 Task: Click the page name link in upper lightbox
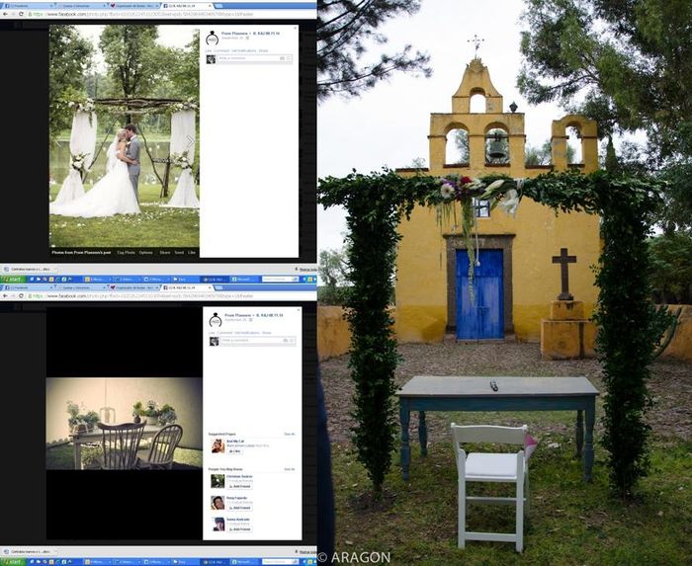pos(233,33)
